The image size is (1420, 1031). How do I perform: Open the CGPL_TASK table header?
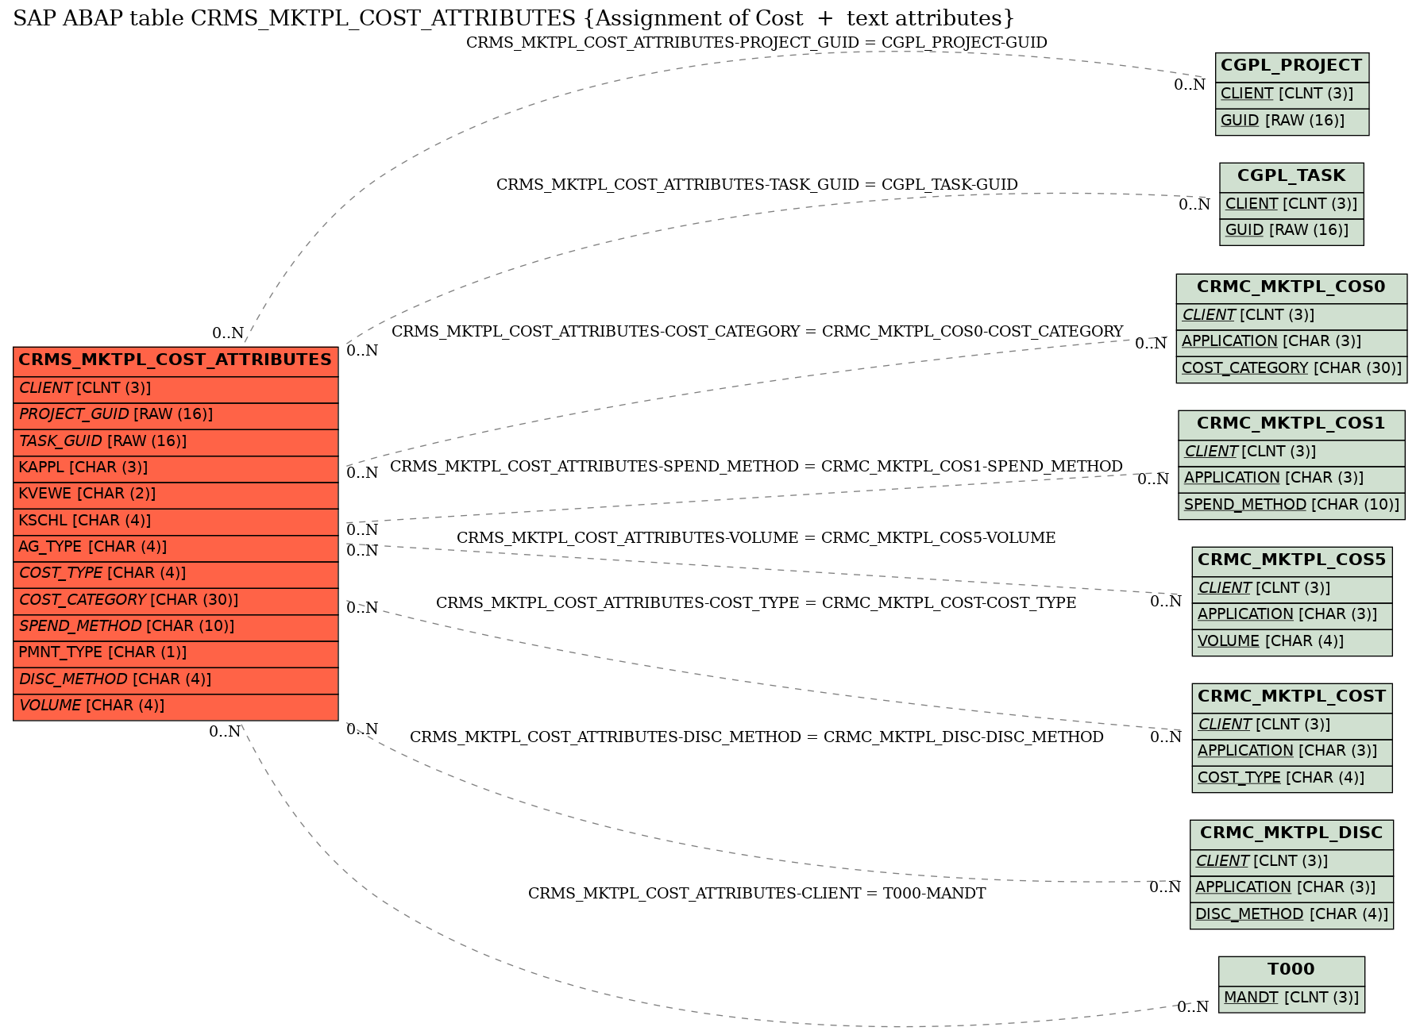click(1292, 177)
